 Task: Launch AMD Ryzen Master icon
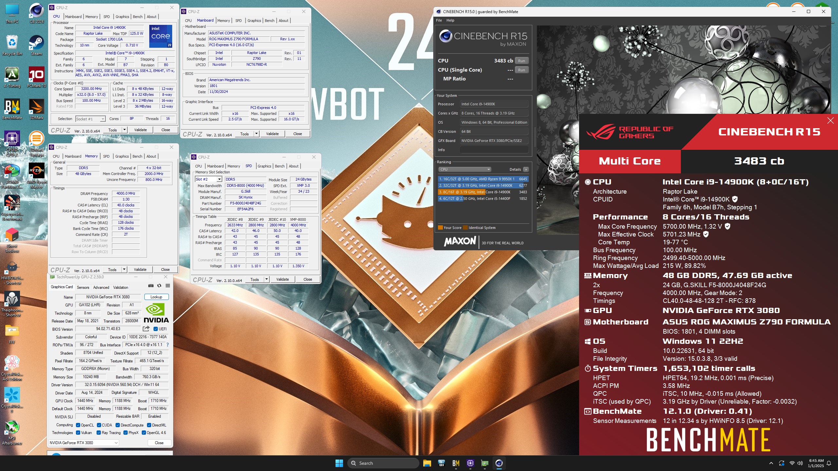[x=36, y=176]
